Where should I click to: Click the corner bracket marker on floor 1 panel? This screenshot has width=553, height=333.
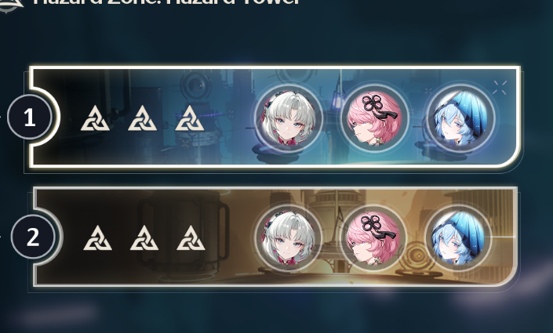click(x=500, y=88)
